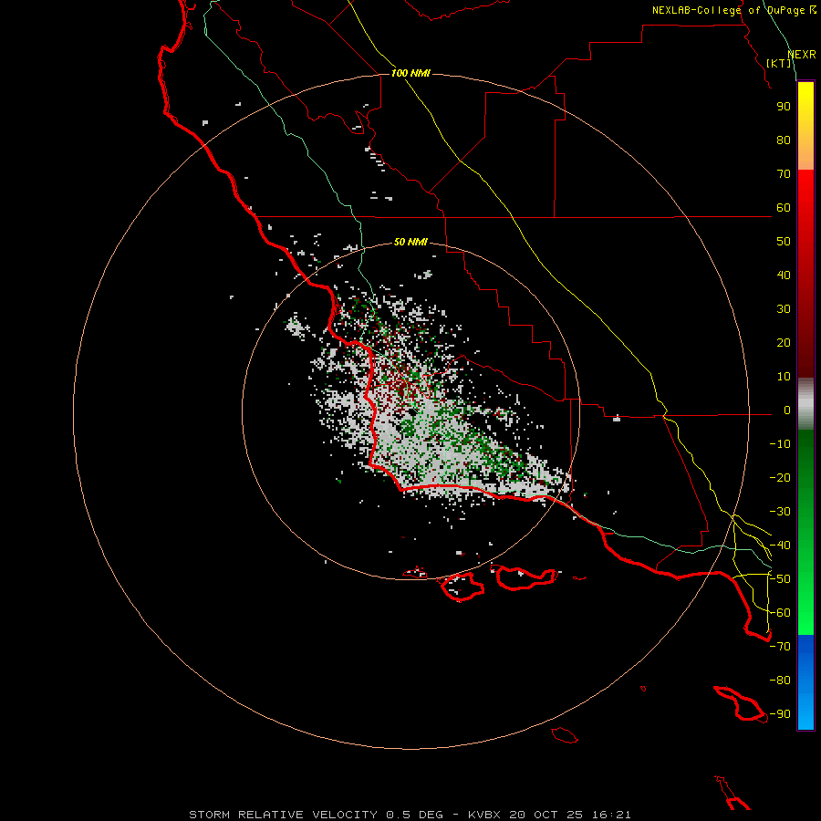Image resolution: width=821 pixels, height=821 pixels.
Task: Select the 0 value on the velocity scale
Action: [x=787, y=410]
